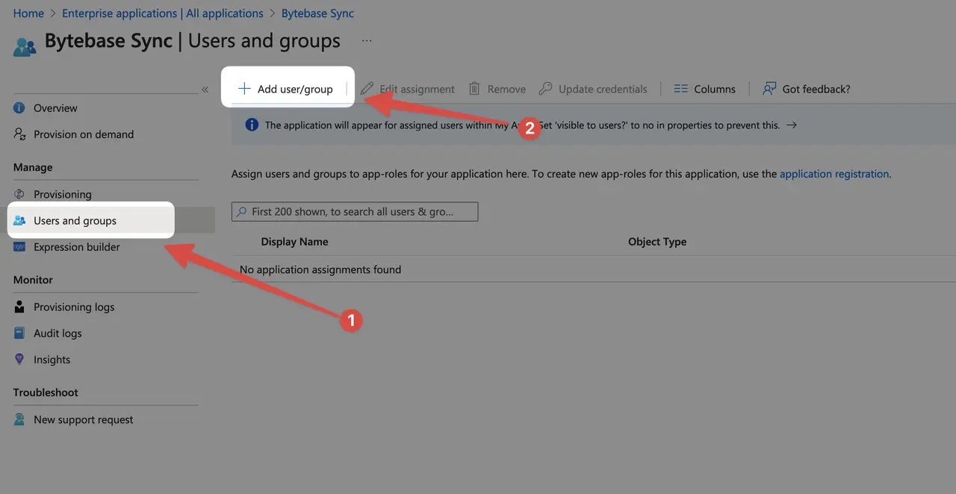Select the Expression builder icon

tap(20, 246)
